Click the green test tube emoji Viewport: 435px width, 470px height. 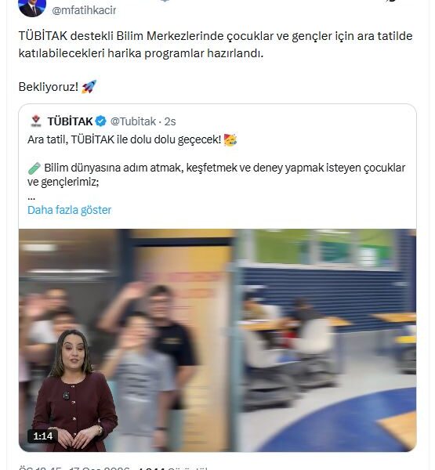(34, 168)
